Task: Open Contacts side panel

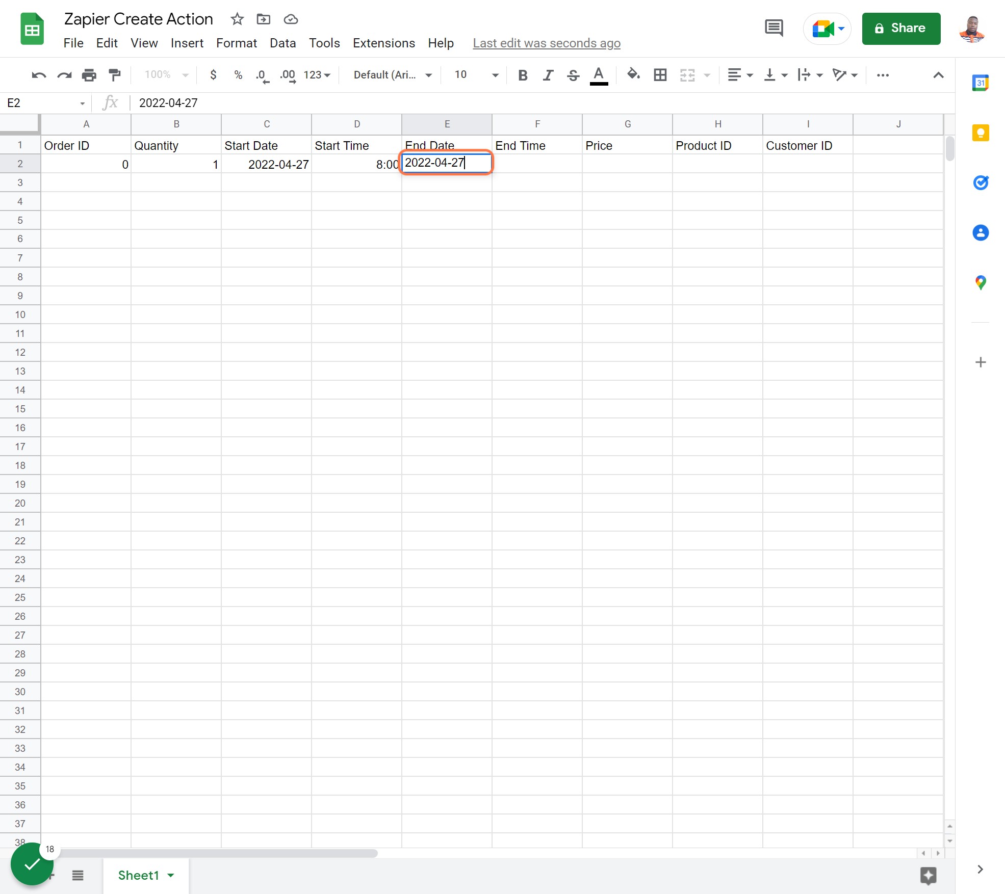Action: 981,233
